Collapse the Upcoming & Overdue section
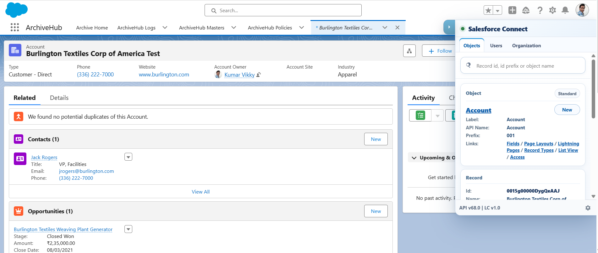Viewport: 598px width, 253px height. click(x=414, y=158)
